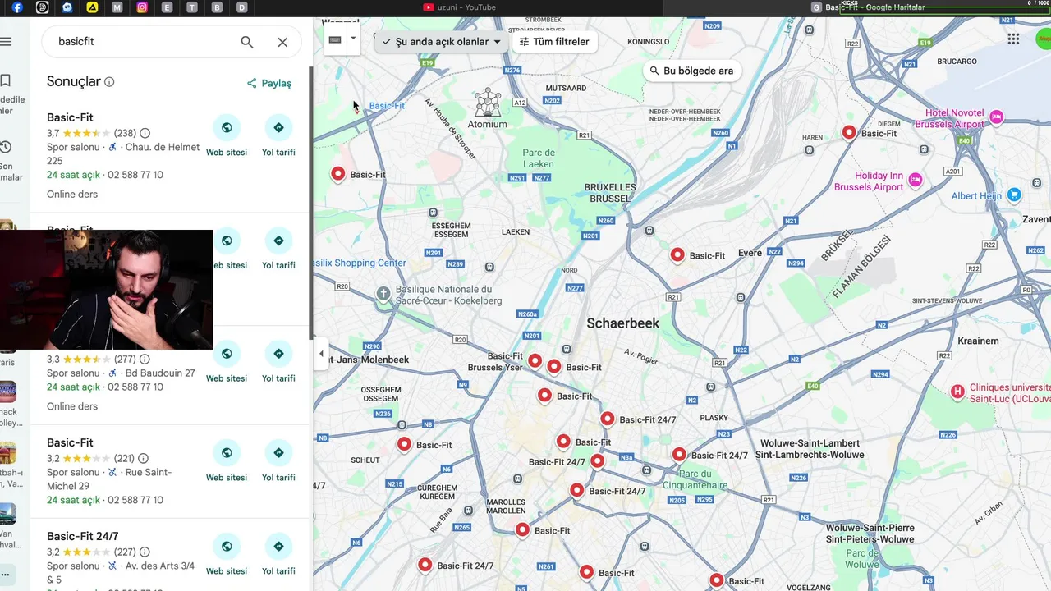Select the Albert Heijn shopping marker

click(x=1014, y=195)
